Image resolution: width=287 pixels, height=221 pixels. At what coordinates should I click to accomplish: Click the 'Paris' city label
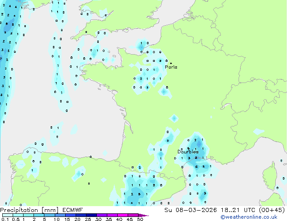(171, 67)
